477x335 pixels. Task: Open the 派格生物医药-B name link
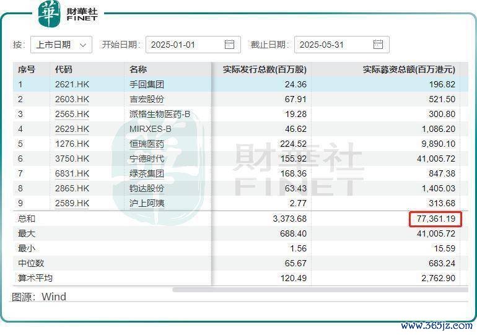pos(160,115)
